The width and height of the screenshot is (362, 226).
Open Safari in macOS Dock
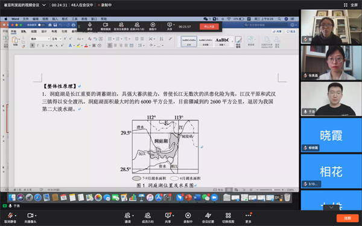click(x=37, y=198)
